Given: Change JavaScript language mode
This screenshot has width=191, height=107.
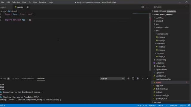Looking at the screenshot, I should [173, 106].
